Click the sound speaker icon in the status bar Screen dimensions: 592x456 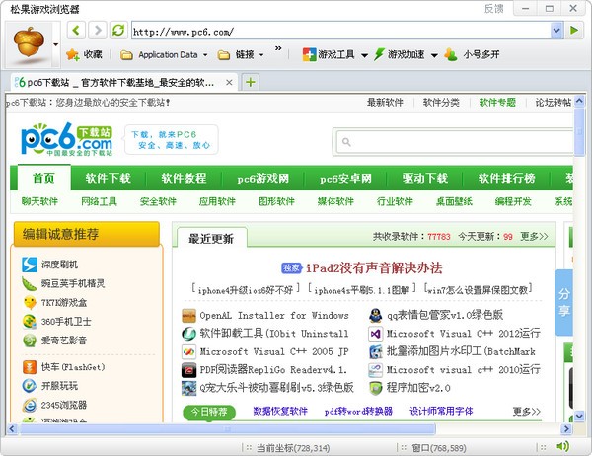(562, 446)
